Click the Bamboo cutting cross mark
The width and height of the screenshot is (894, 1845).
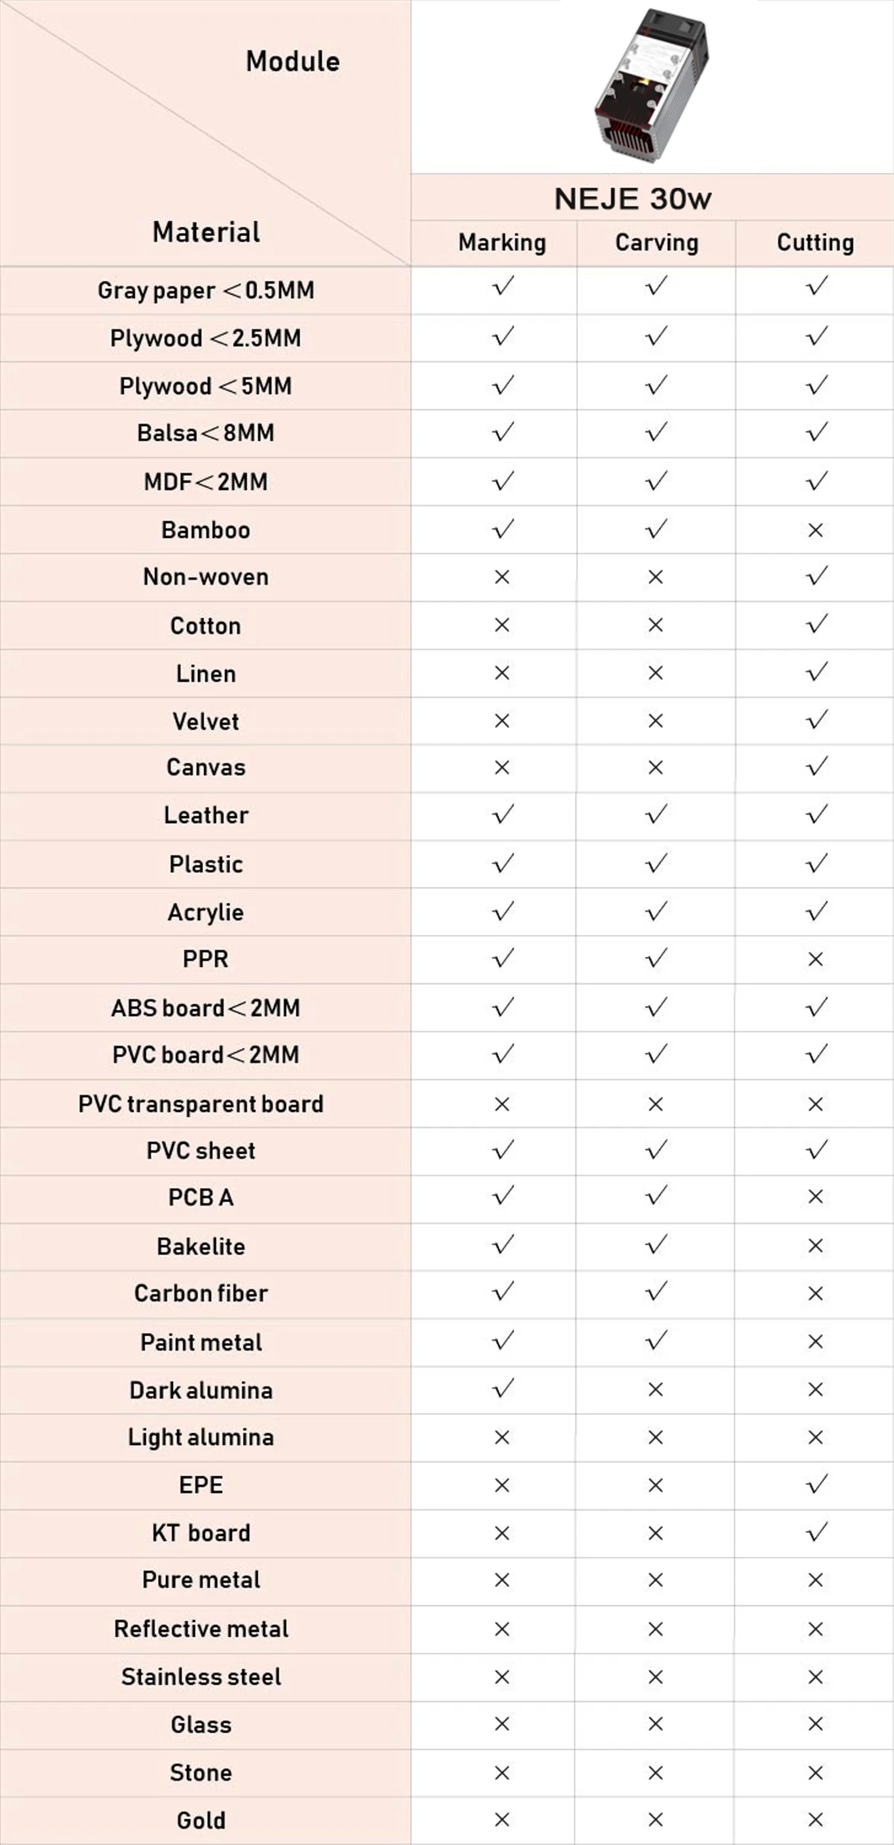click(816, 530)
